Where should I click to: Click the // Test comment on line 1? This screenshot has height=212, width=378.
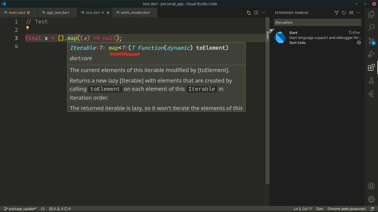(37, 22)
